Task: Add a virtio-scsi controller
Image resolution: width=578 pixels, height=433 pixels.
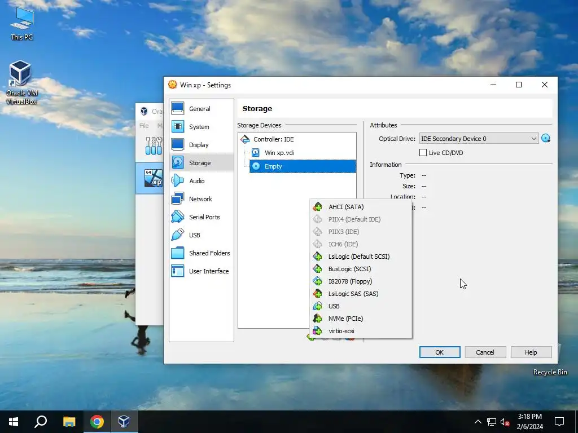Action: click(361, 331)
